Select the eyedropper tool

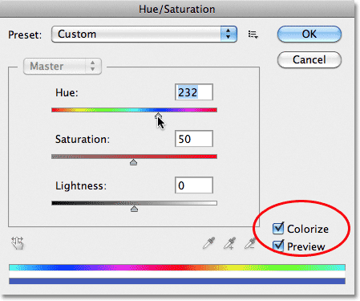208,243
